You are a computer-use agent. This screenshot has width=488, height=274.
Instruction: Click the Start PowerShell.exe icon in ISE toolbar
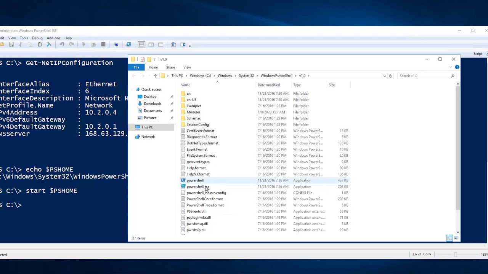128,45
